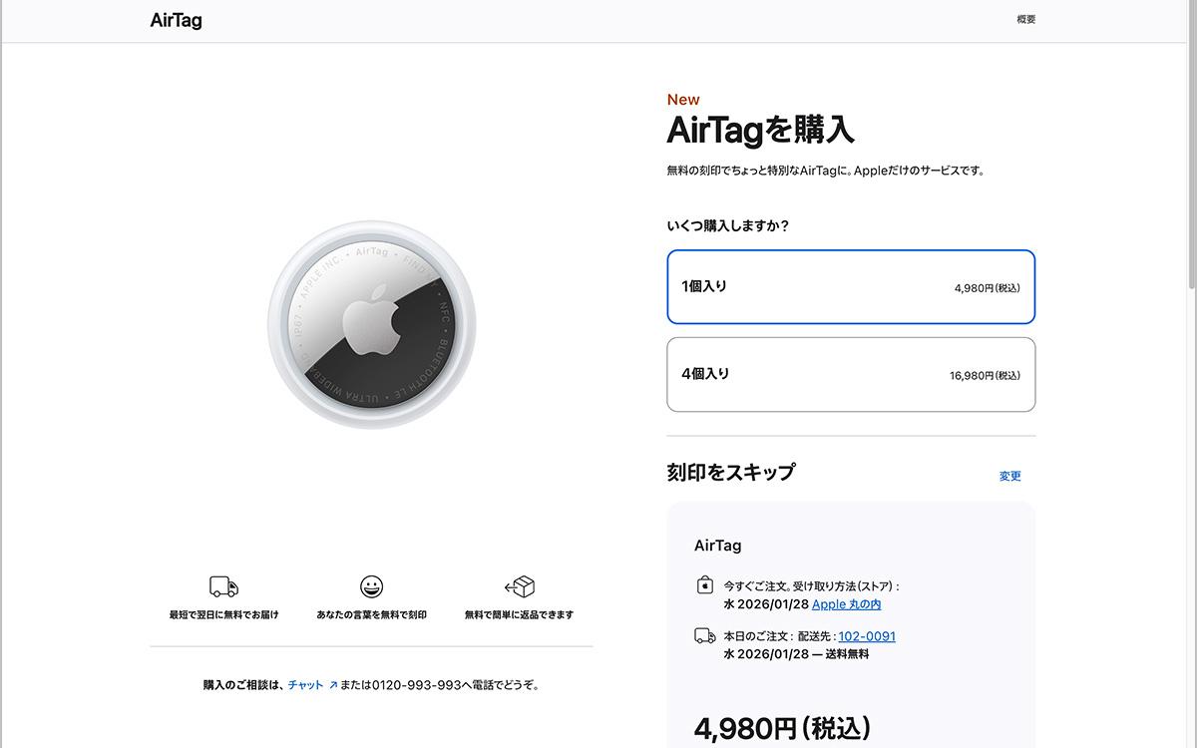The height and width of the screenshot is (748, 1197).
Task: Click the AirTag wordmark in the header
Action: pyautogui.click(x=177, y=20)
